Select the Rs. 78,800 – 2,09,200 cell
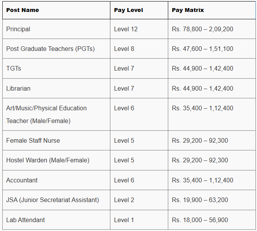Viewport: 257px width, 231px height. [x=203, y=29]
